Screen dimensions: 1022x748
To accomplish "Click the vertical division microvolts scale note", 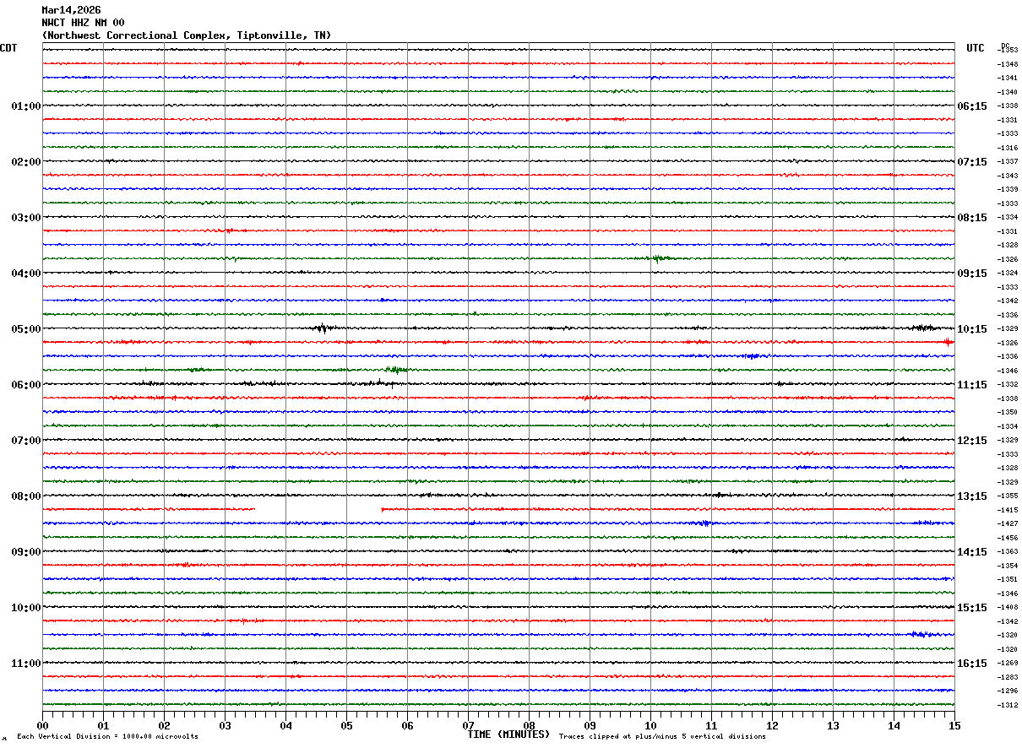I will pos(107,736).
